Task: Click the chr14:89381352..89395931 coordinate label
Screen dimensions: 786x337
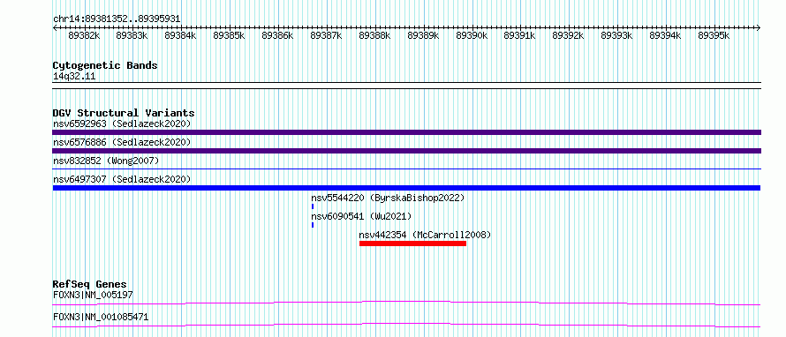Action: click(117, 19)
